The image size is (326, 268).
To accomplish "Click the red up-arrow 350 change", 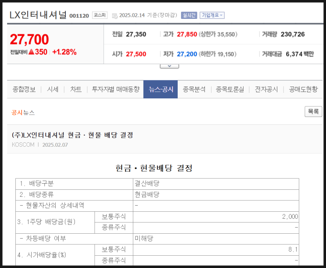I will 38,52.
